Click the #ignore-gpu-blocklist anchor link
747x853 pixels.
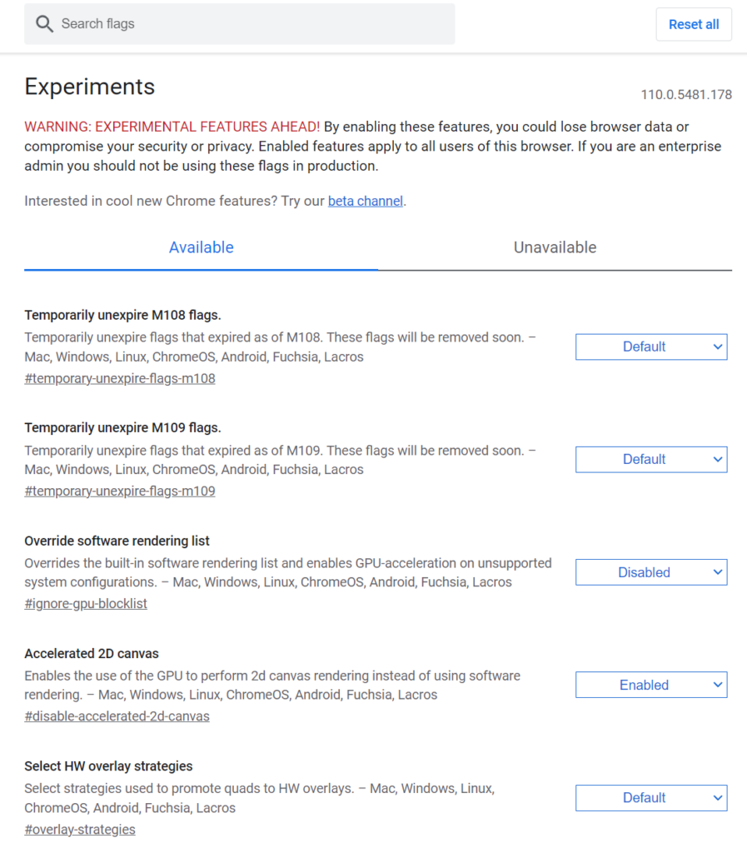pos(86,604)
